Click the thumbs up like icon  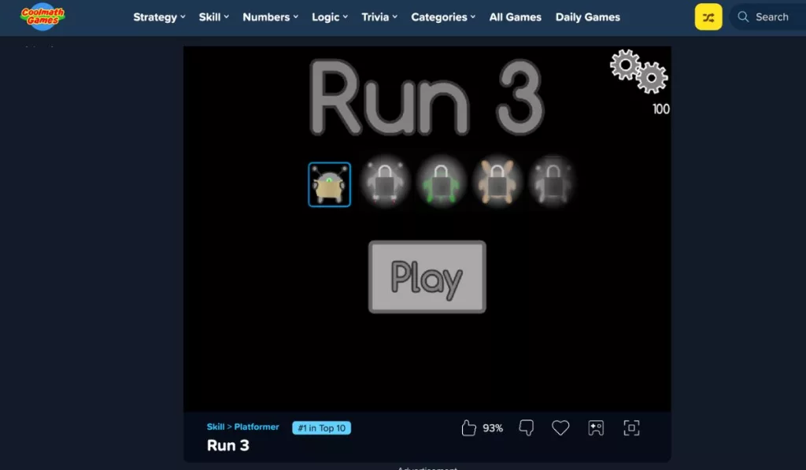(468, 427)
